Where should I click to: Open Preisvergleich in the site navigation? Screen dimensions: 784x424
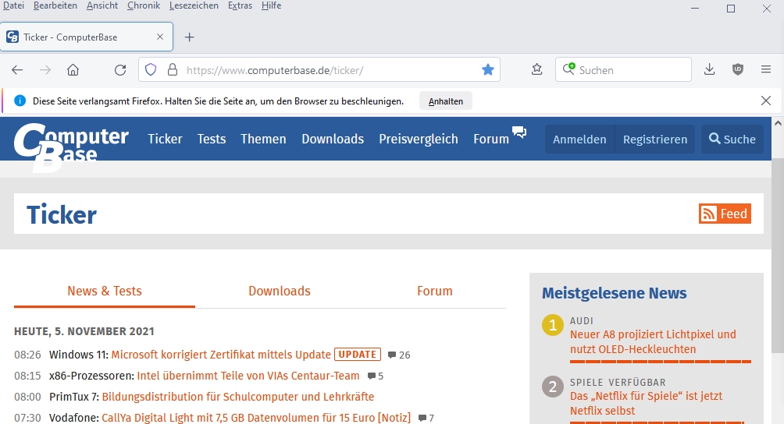click(x=419, y=139)
